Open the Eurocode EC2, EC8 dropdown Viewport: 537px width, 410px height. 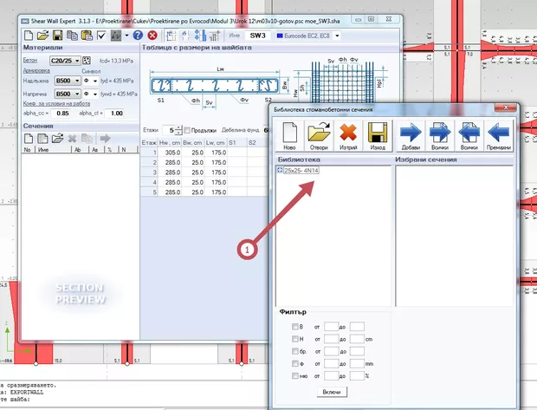pos(337,36)
